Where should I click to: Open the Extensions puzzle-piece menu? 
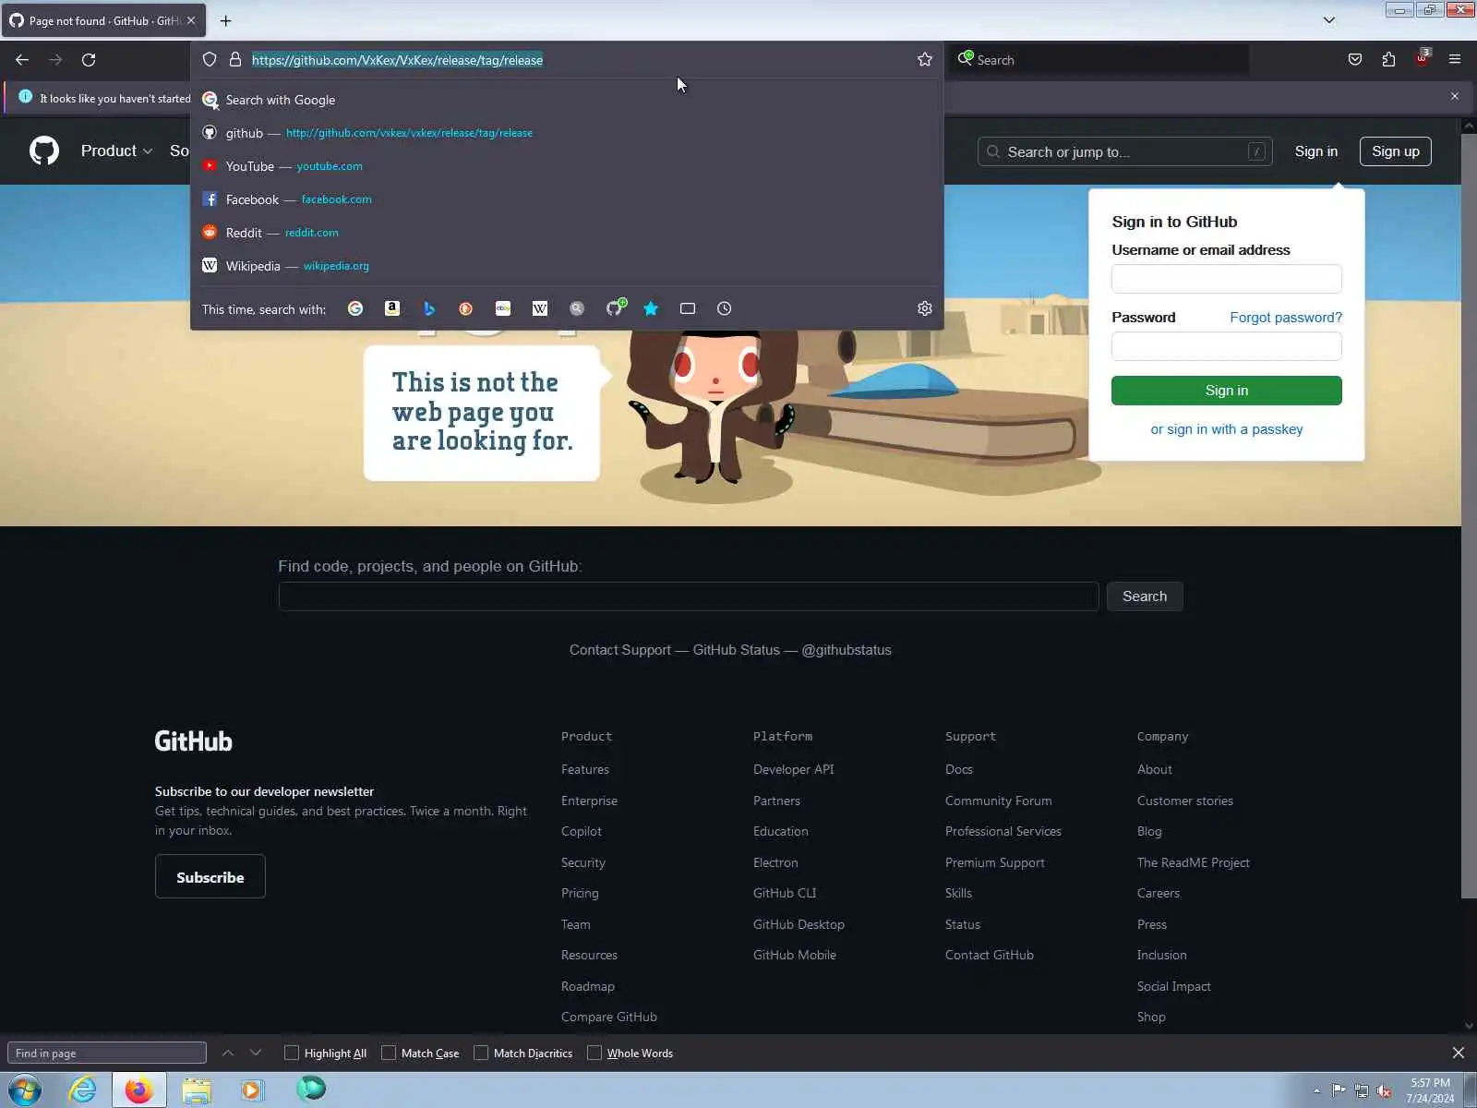[x=1388, y=60]
